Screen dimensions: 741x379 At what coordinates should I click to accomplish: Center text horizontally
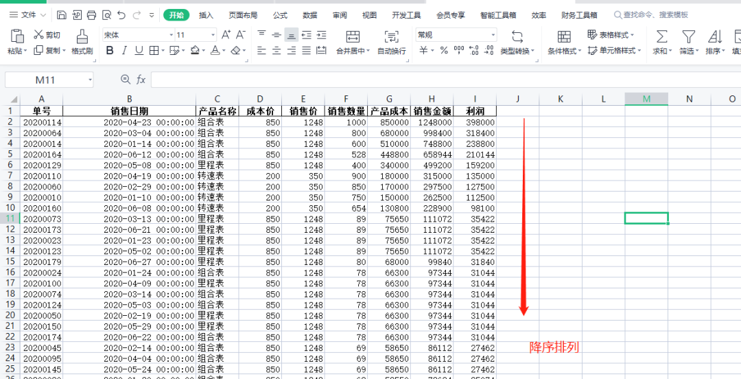(277, 50)
